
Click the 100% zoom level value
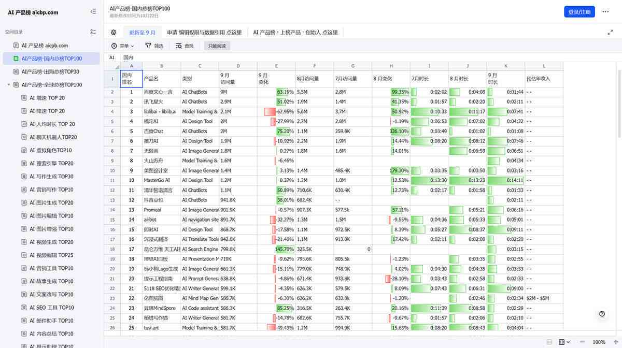599,342
